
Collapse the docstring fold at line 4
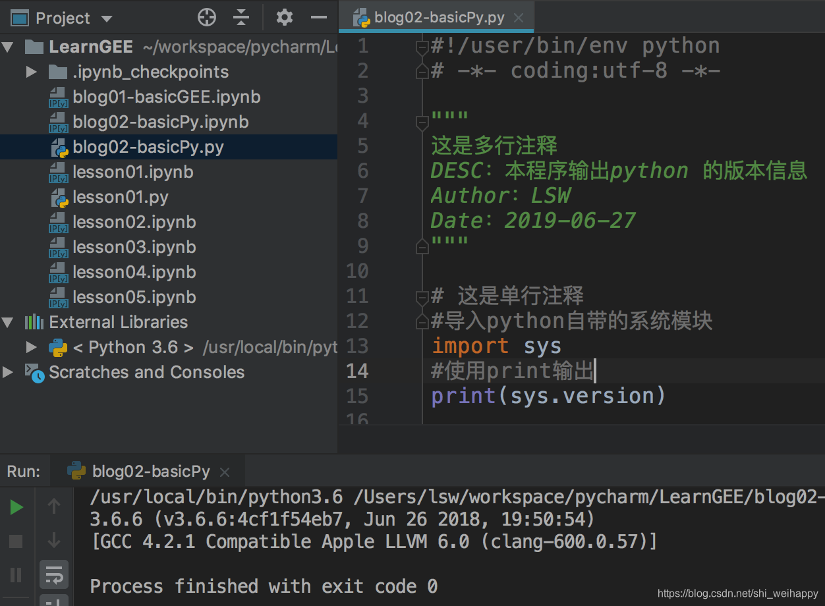pos(421,120)
